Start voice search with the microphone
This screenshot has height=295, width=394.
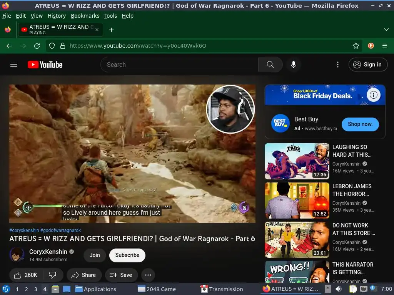(293, 65)
